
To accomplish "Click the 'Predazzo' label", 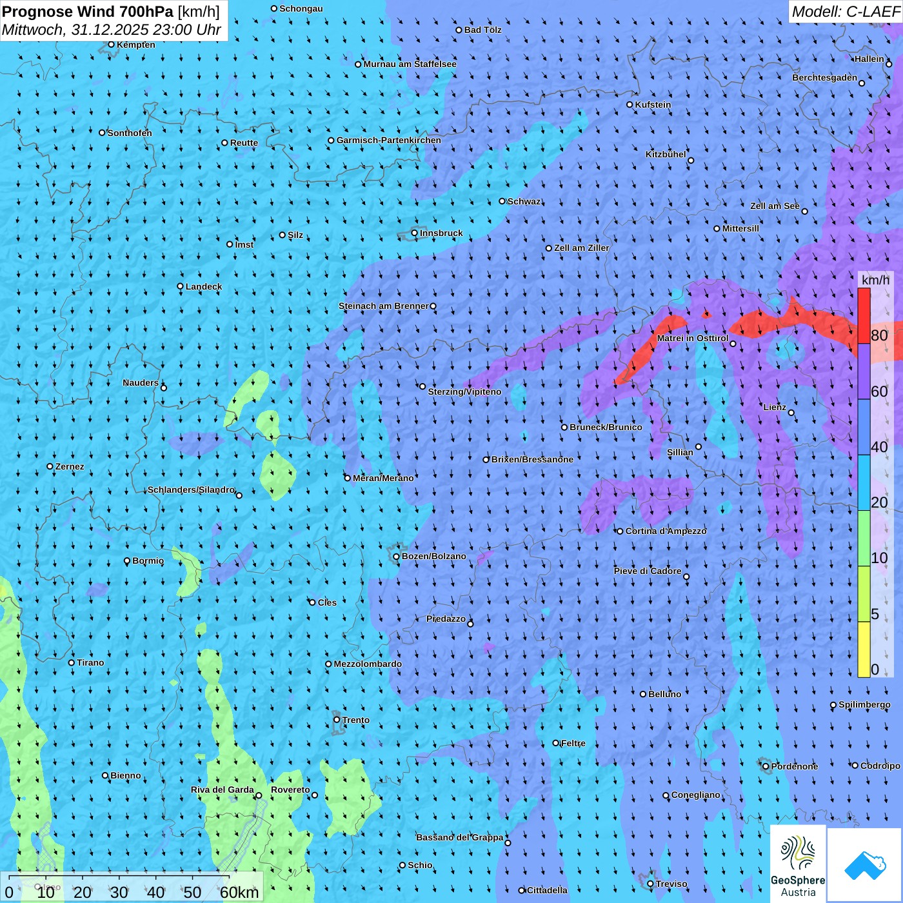I will click(x=446, y=619).
